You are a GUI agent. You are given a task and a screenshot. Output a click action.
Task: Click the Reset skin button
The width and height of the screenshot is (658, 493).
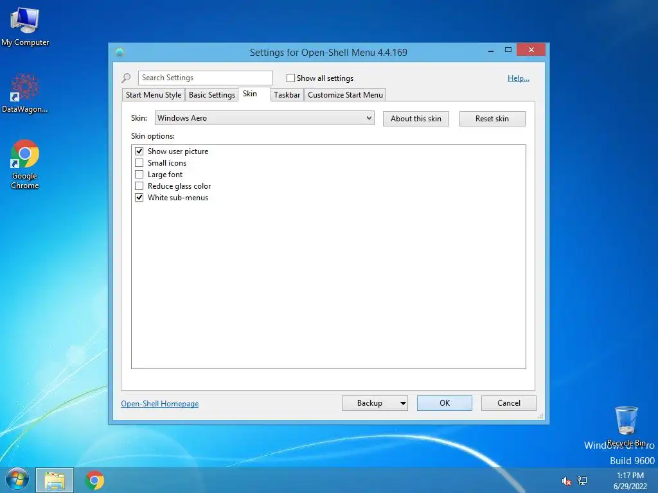[x=492, y=119]
